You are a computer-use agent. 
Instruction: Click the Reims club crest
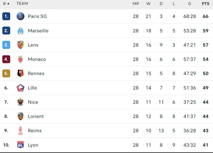(20, 131)
